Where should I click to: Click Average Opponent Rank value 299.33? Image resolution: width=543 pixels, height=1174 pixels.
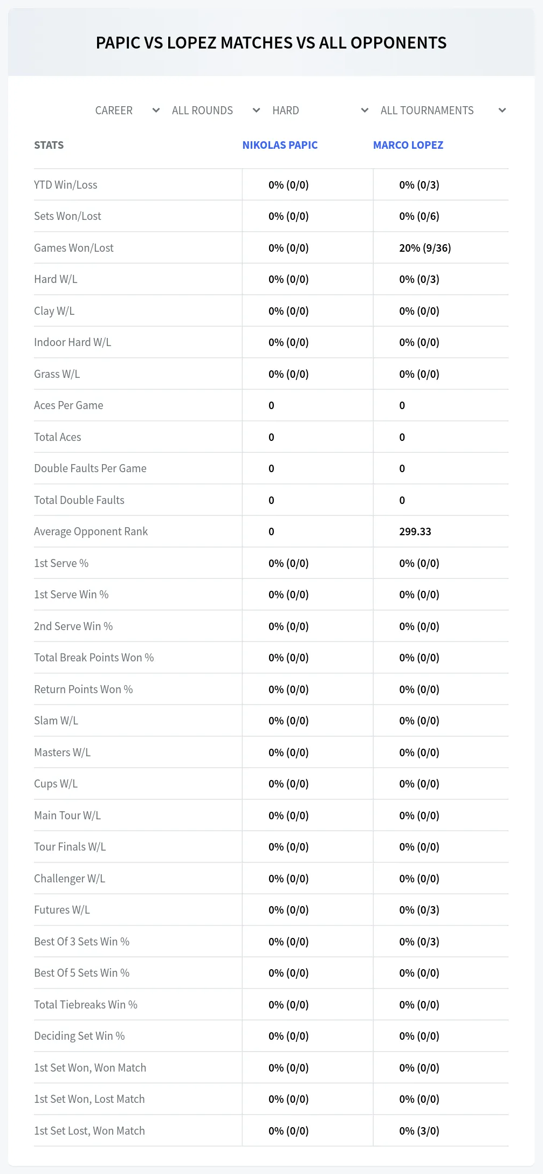tap(415, 531)
